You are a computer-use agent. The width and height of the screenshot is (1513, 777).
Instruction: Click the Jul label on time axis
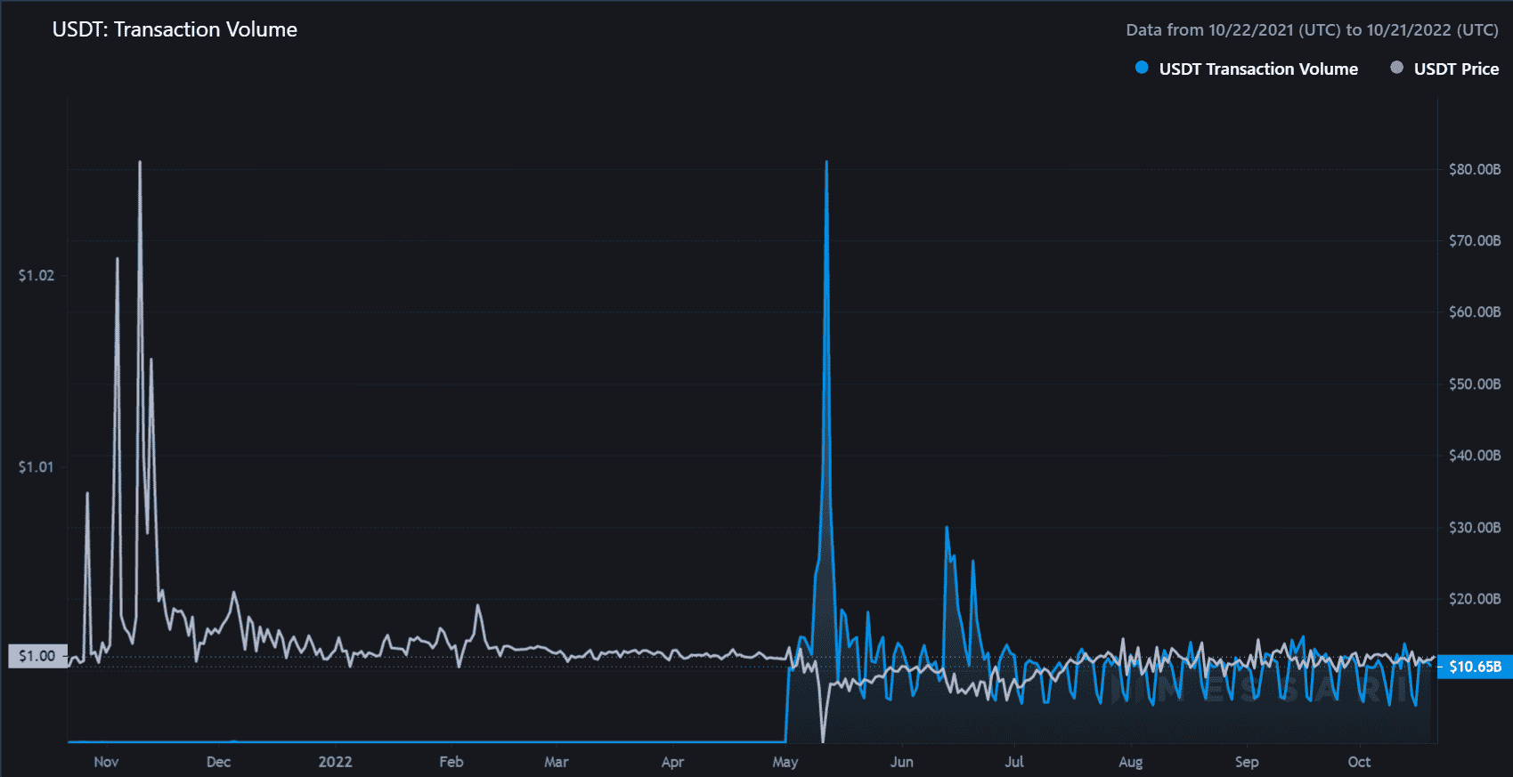point(1014,762)
